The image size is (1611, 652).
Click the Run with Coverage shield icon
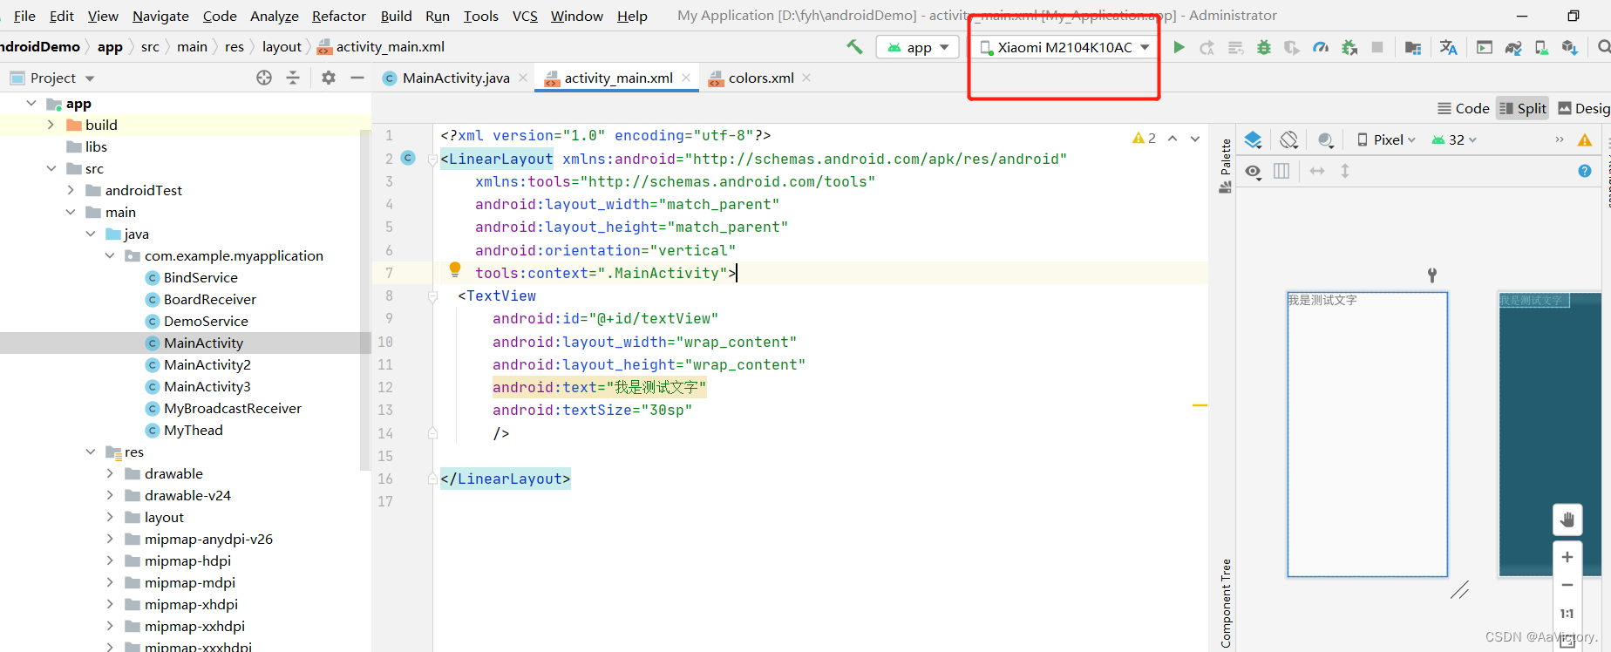click(1292, 48)
